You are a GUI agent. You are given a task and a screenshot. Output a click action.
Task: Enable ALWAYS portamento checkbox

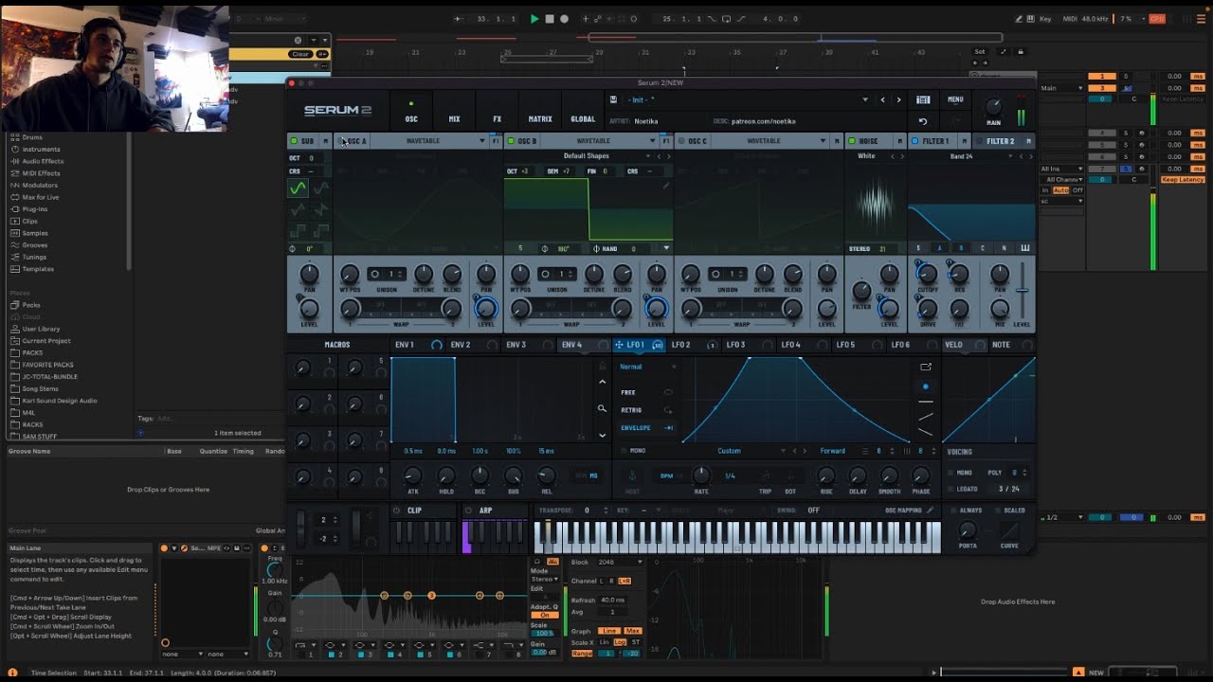pos(953,511)
